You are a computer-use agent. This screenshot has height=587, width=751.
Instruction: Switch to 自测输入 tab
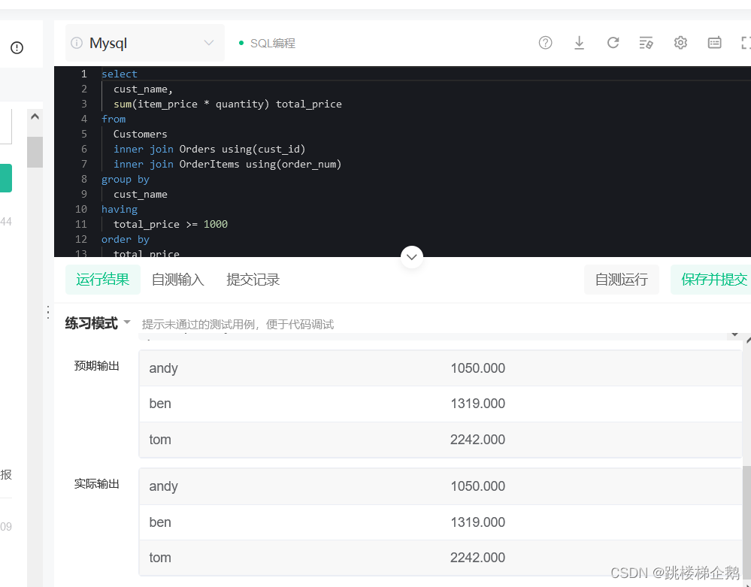[177, 280]
